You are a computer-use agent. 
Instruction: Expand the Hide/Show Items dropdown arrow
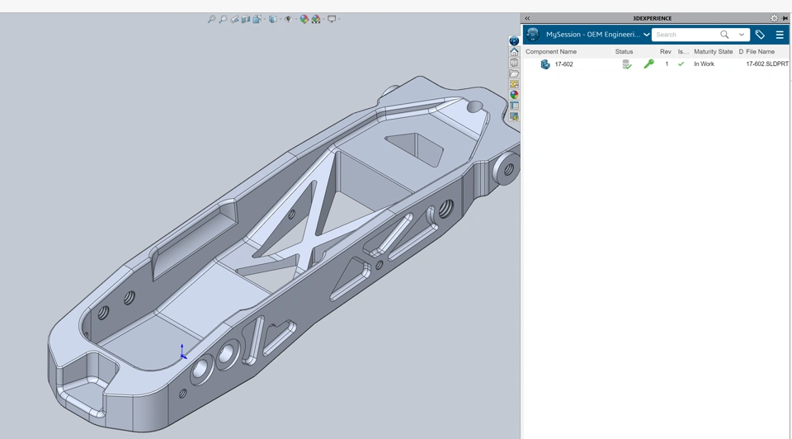point(295,19)
